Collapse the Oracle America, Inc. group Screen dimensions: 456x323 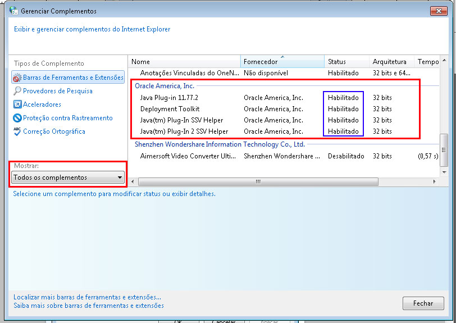[165, 86]
